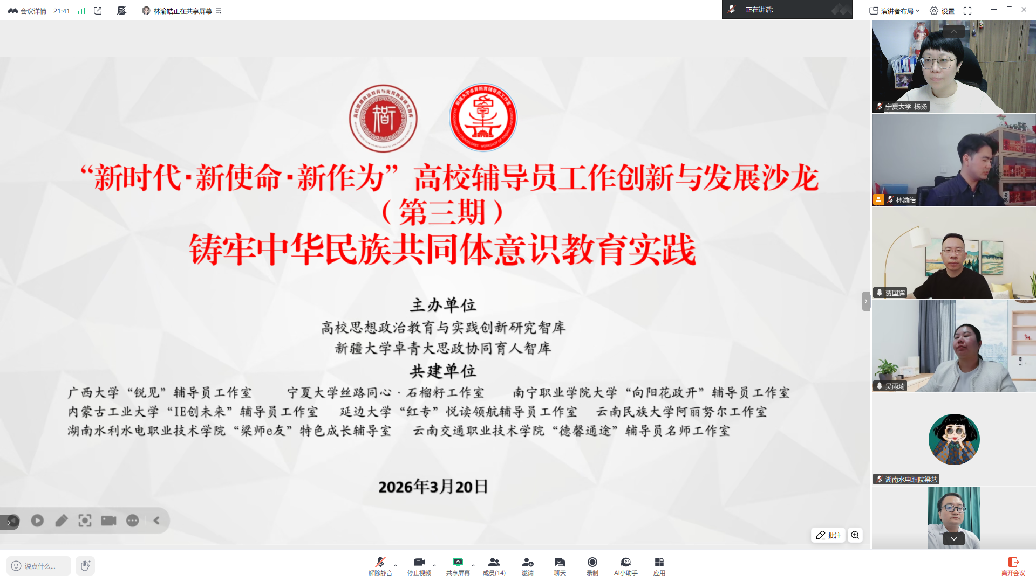
Task: Click the zoom magnifier icon beside 批注
Action: click(x=855, y=535)
